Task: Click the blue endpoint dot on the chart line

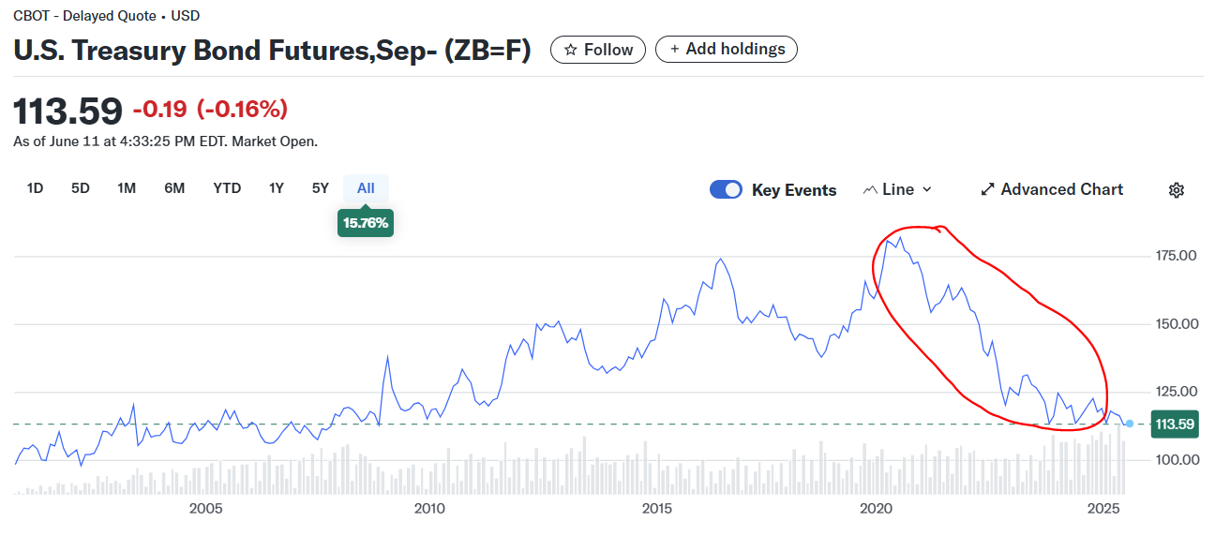Action: [x=1130, y=424]
